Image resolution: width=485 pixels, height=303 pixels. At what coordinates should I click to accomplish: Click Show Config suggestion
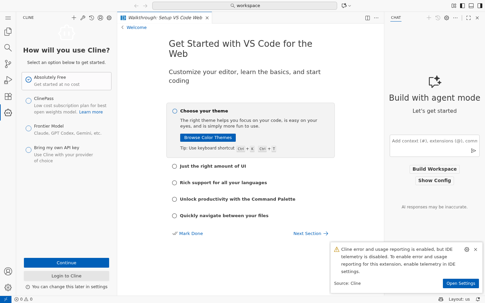434,181
